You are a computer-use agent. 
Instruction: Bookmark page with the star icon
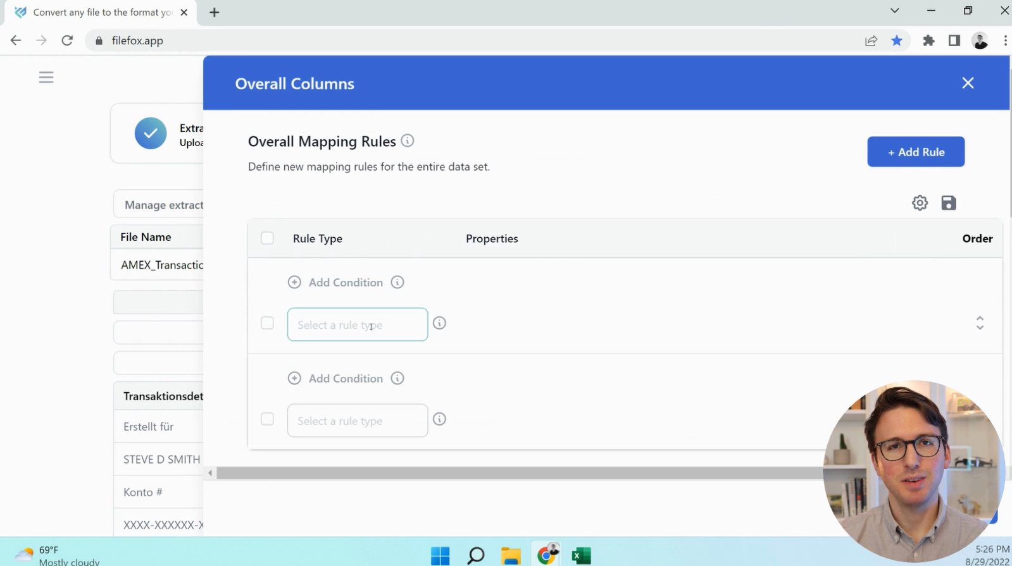(x=897, y=40)
